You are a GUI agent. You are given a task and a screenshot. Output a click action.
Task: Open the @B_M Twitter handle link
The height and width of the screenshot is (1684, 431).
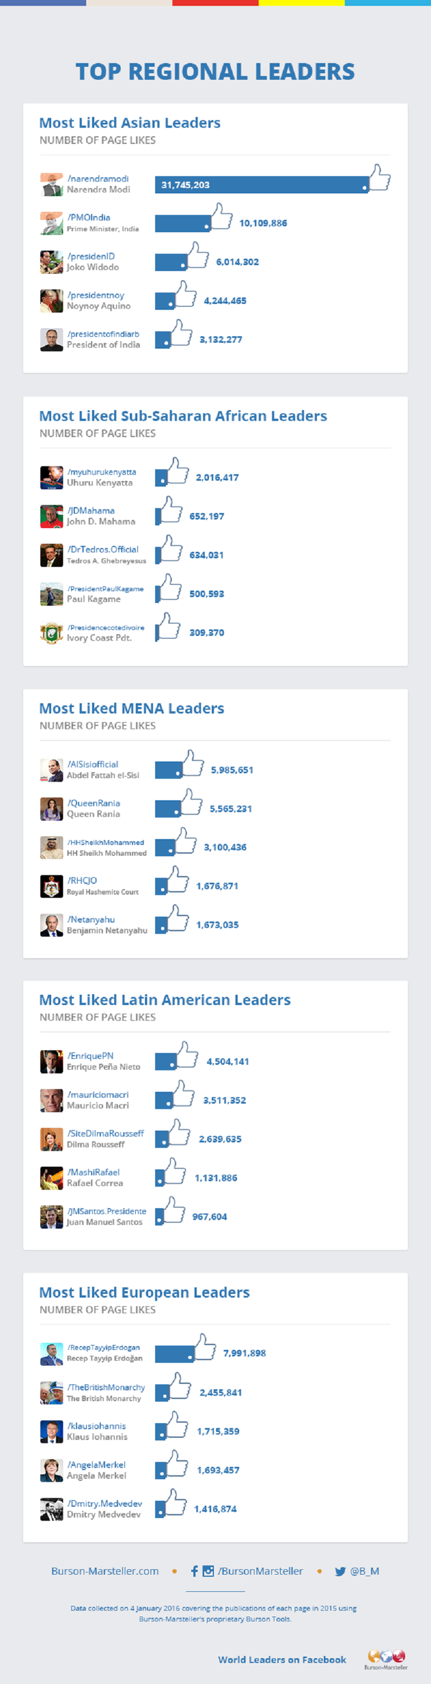tap(364, 1571)
